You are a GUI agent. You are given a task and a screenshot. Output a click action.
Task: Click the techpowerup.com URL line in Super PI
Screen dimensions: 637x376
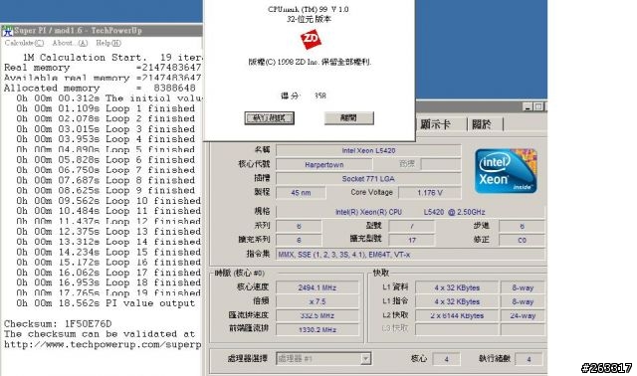click(103, 344)
